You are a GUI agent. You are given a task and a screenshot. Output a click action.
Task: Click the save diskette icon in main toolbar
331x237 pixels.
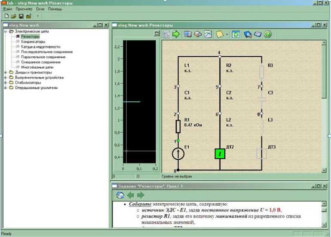click(x=21, y=16)
